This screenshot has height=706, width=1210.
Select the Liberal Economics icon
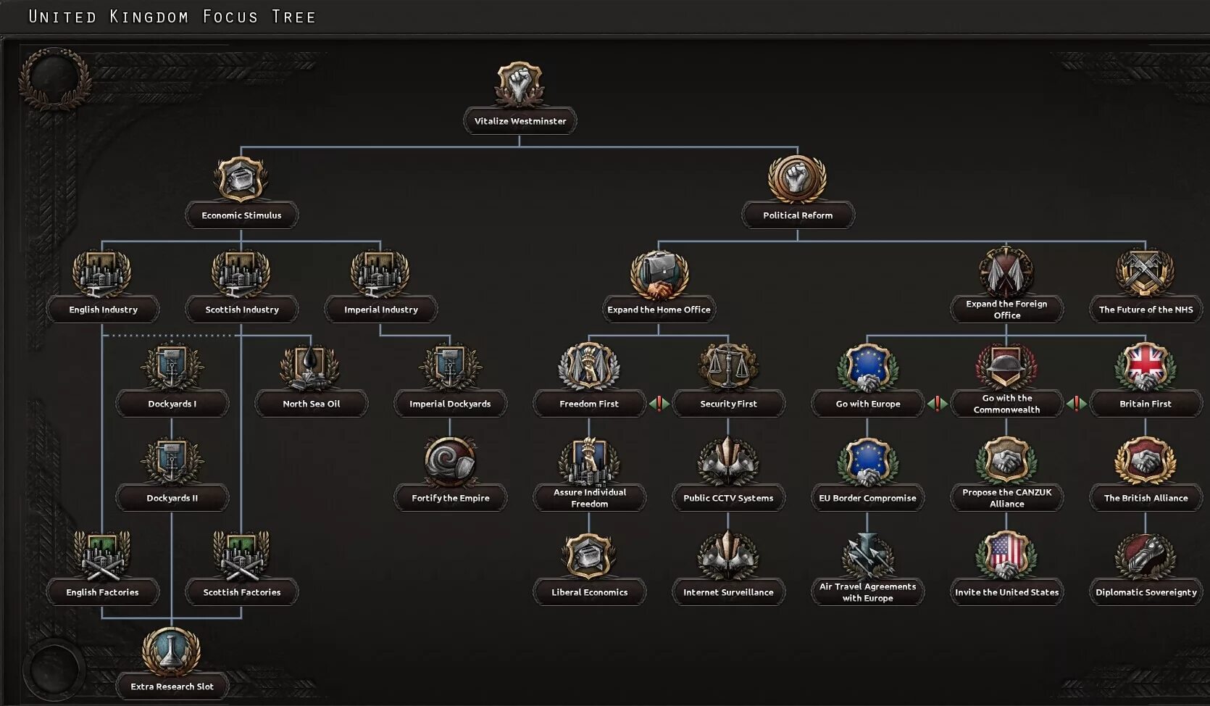pos(589,555)
